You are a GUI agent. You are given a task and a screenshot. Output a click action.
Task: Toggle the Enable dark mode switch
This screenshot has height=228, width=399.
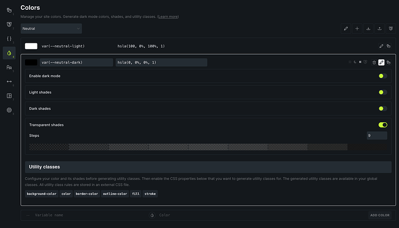(x=383, y=76)
